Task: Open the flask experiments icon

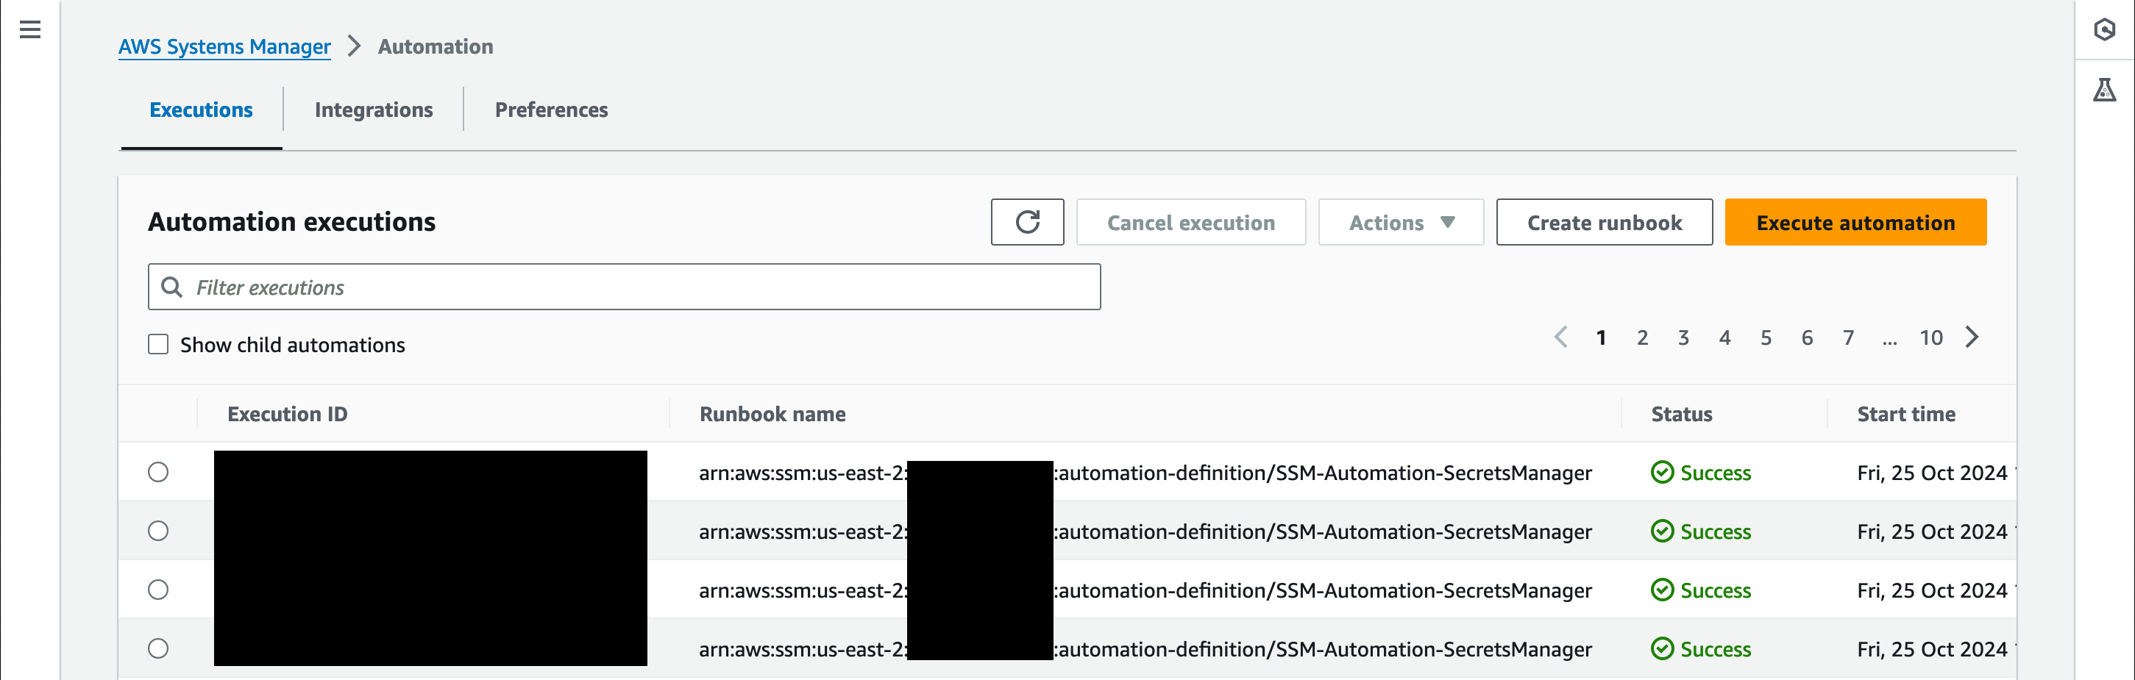Action: [2103, 90]
